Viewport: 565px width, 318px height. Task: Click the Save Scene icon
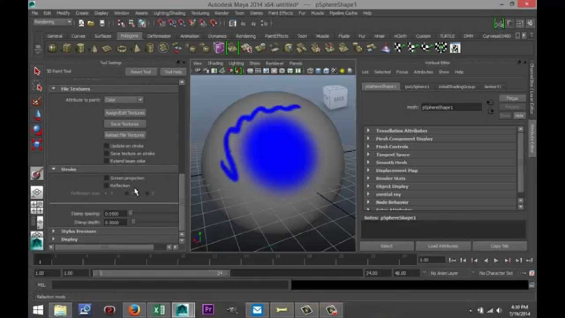point(102,23)
